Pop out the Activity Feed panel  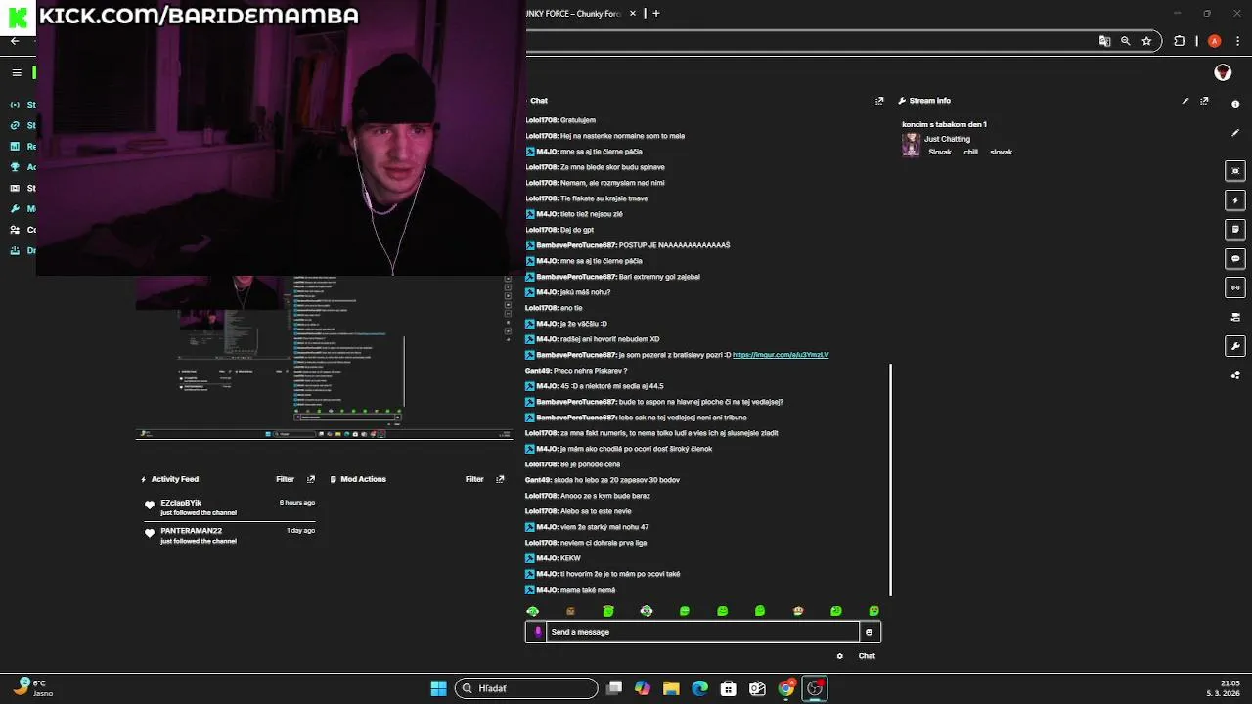click(311, 479)
